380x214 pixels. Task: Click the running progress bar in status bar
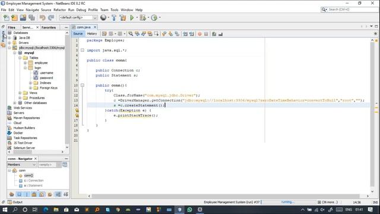289,202
